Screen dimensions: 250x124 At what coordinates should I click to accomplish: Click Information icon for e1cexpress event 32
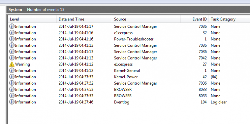12,33
